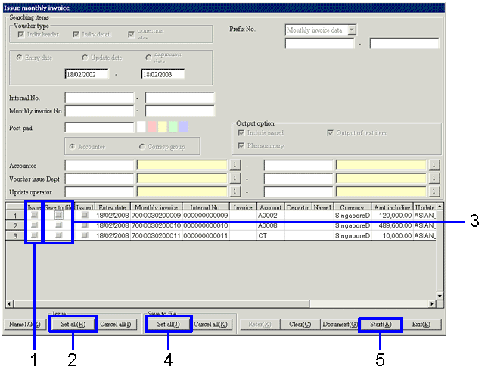The width and height of the screenshot is (488, 373).
Task: Click the Clear(C) button
Action: [x=300, y=324]
